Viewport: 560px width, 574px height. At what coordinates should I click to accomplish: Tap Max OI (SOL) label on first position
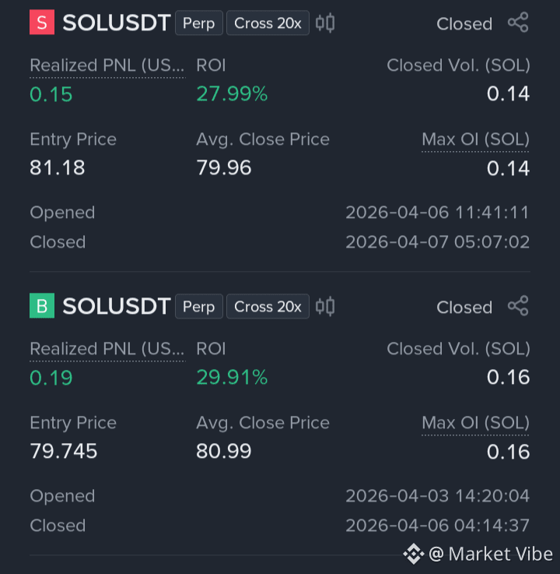click(x=475, y=140)
